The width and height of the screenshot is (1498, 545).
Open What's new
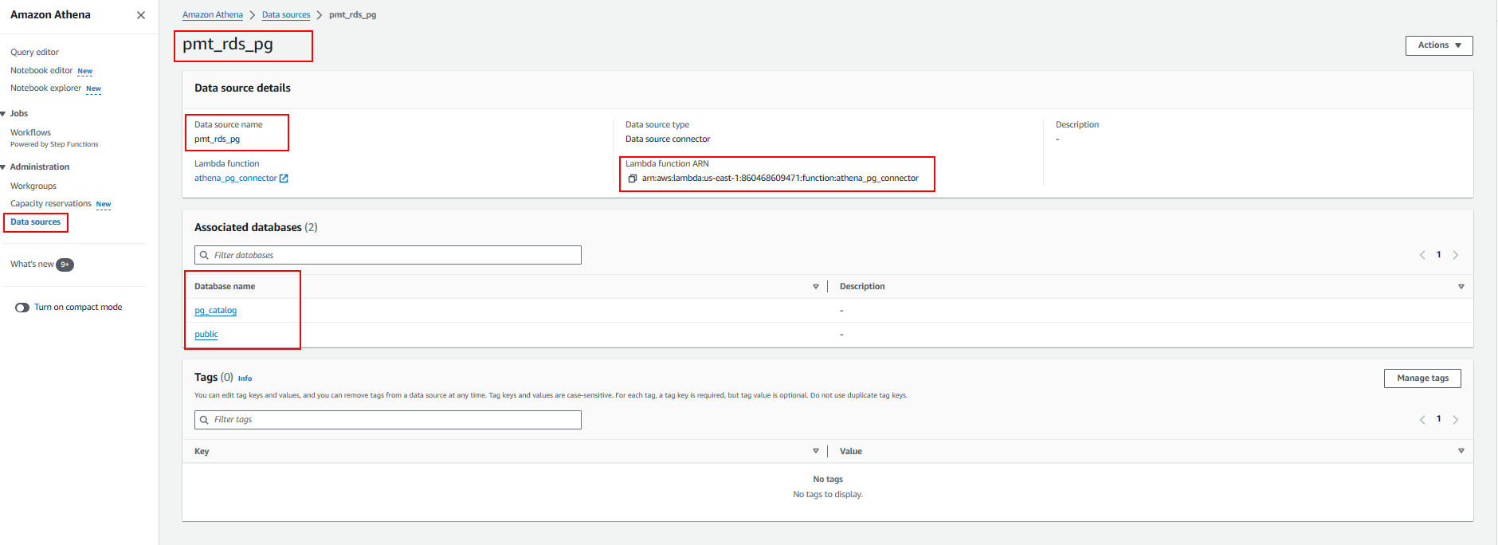[32, 265]
